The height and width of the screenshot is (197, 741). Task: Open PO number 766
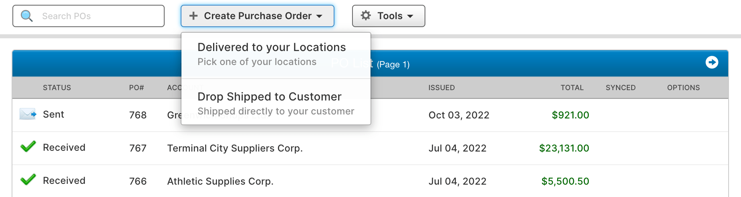coord(138,181)
